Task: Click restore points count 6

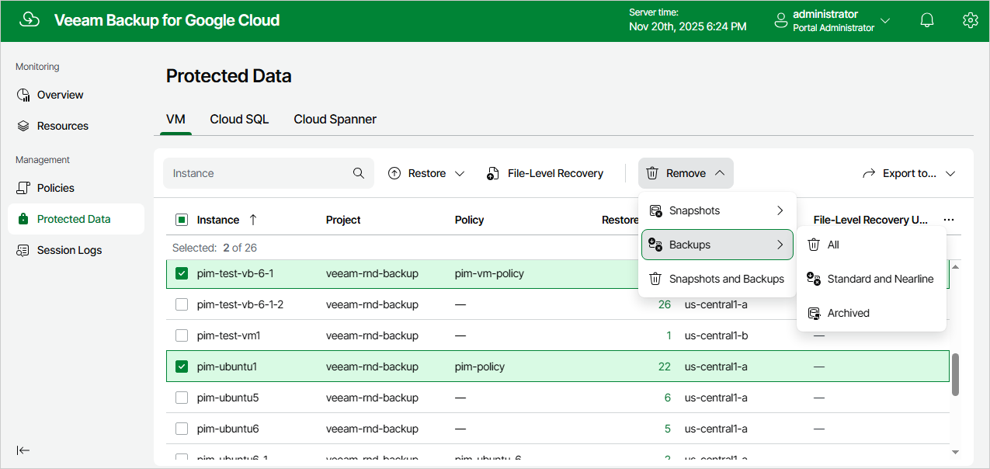Action: (668, 398)
